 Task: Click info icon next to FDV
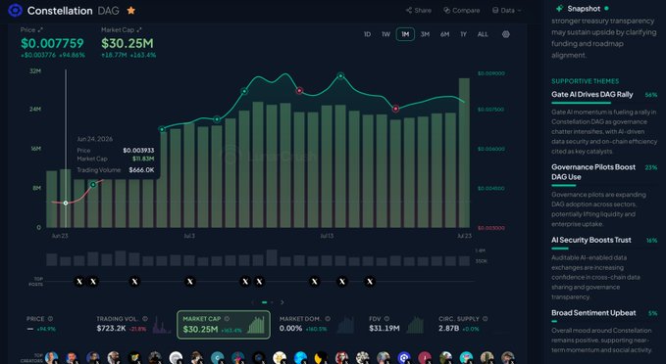click(386, 319)
